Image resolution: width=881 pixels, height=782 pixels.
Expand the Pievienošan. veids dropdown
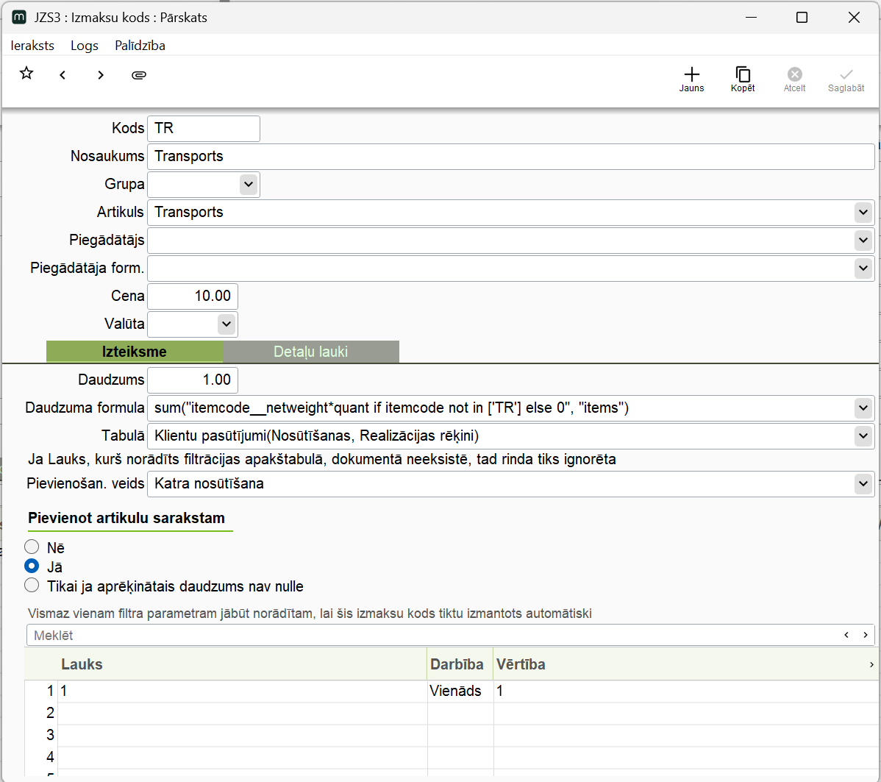pos(863,484)
